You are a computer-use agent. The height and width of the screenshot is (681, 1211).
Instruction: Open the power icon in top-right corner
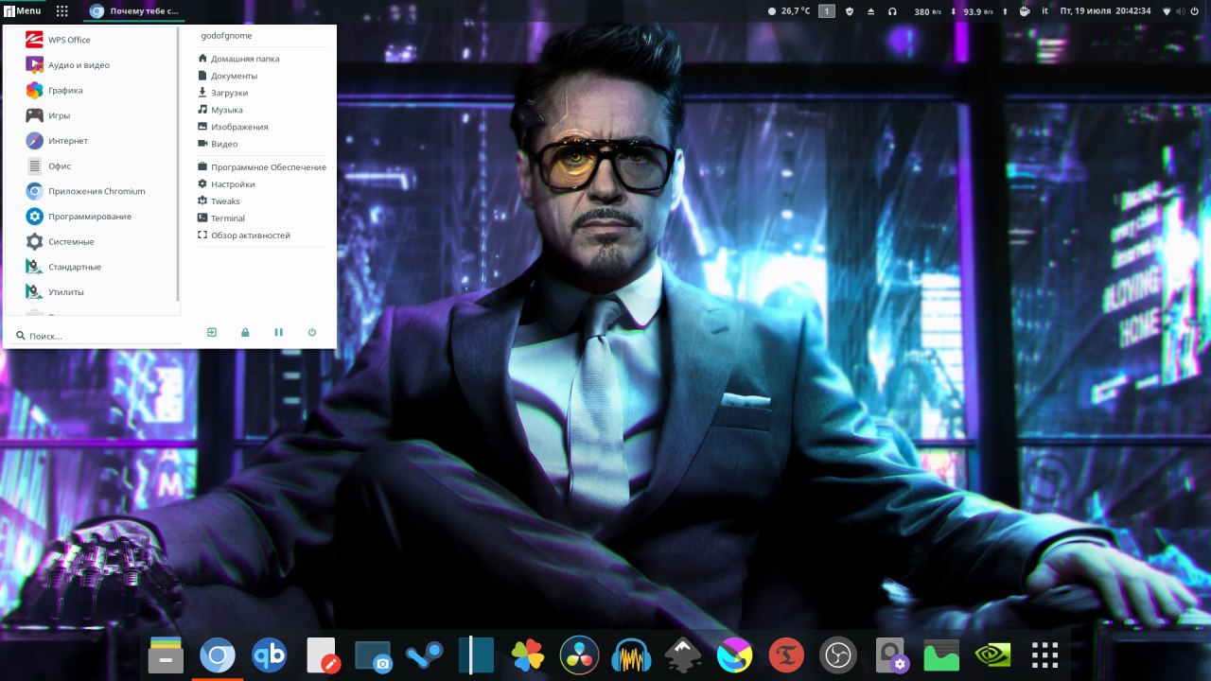1195,10
